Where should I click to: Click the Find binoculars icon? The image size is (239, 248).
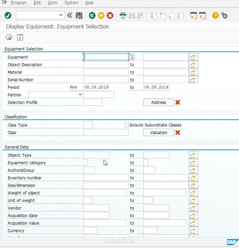click(x=131, y=16)
